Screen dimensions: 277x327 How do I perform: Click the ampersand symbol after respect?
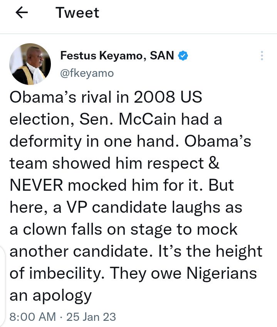click(214, 163)
